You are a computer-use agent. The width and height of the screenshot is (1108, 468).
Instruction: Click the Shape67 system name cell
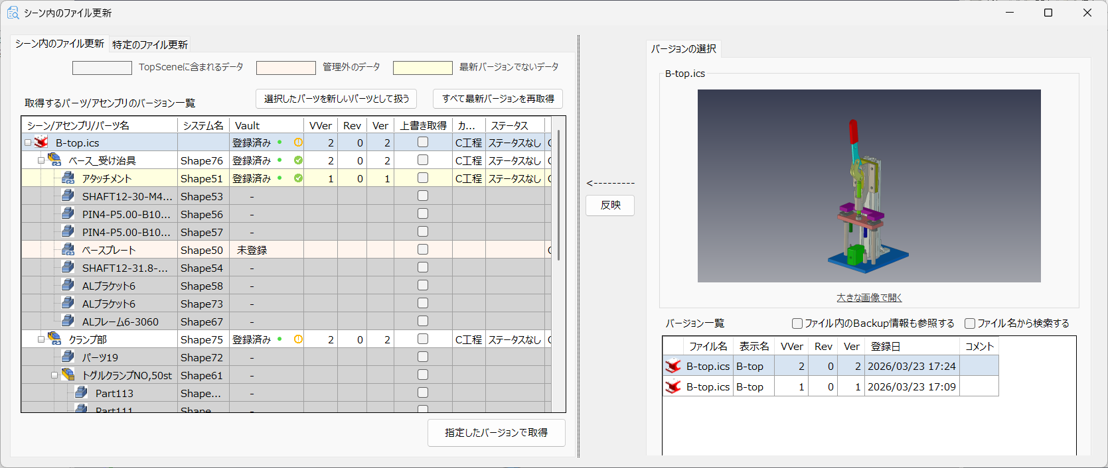tap(203, 322)
